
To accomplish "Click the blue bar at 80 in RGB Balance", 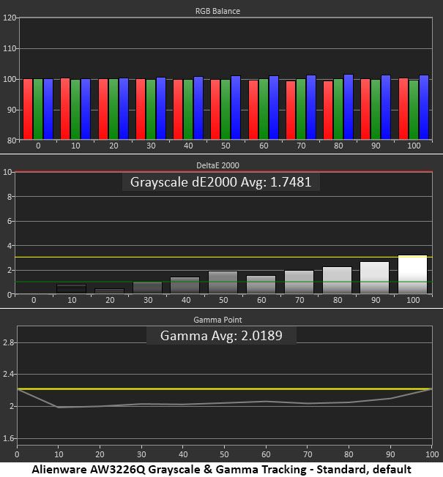I will 349,107.
